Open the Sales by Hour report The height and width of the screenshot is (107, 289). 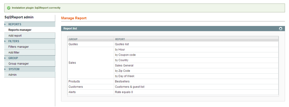pos(120,49)
